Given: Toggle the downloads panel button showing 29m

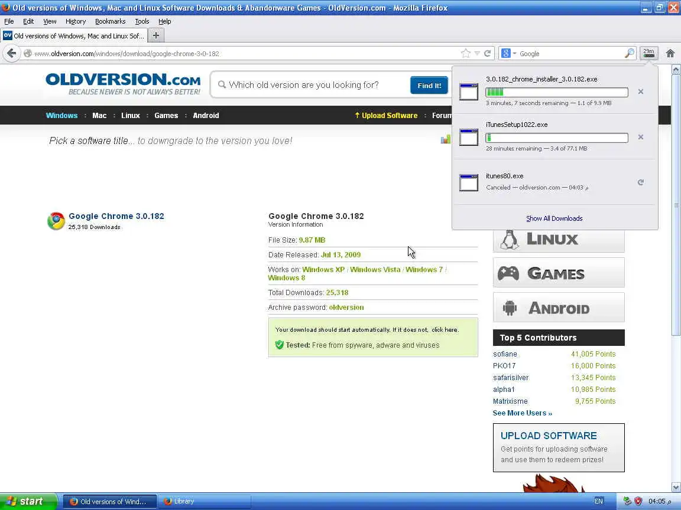Looking at the screenshot, I should pyautogui.click(x=649, y=53).
